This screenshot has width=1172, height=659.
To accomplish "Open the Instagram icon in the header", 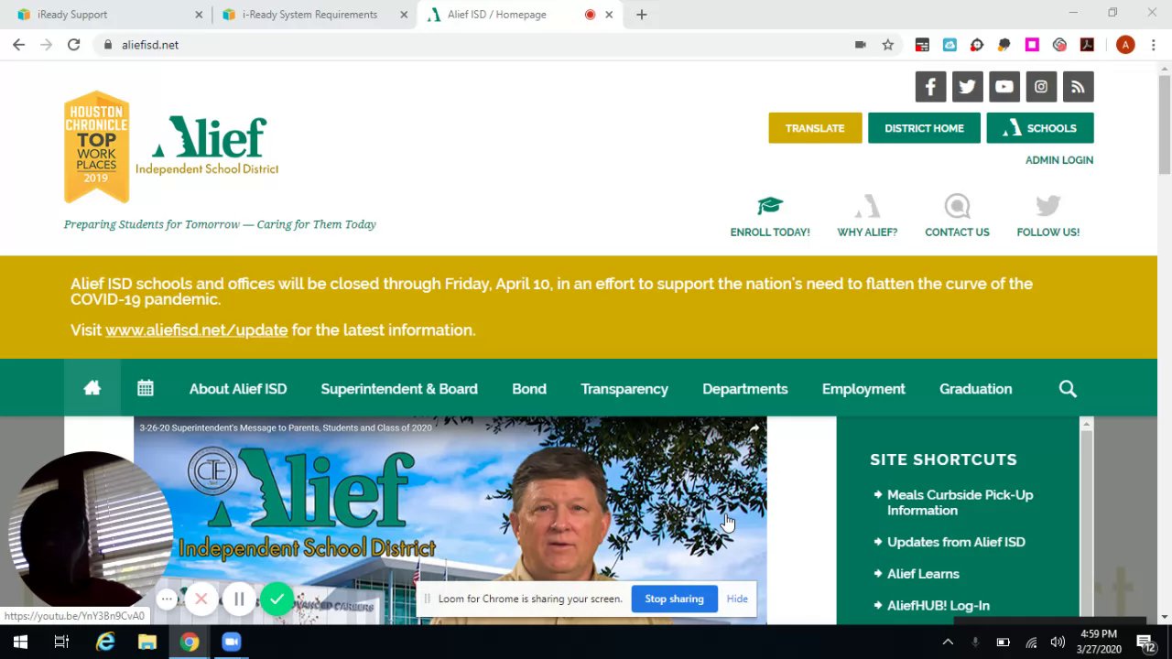I will tap(1041, 87).
